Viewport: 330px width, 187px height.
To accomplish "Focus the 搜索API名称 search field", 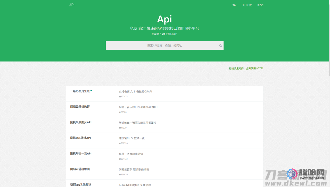I will 164,45.
